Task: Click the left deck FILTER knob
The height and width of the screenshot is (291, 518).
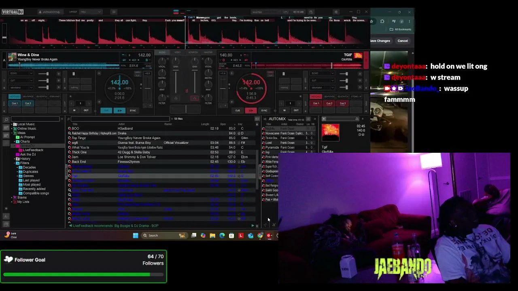Action: point(162,97)
